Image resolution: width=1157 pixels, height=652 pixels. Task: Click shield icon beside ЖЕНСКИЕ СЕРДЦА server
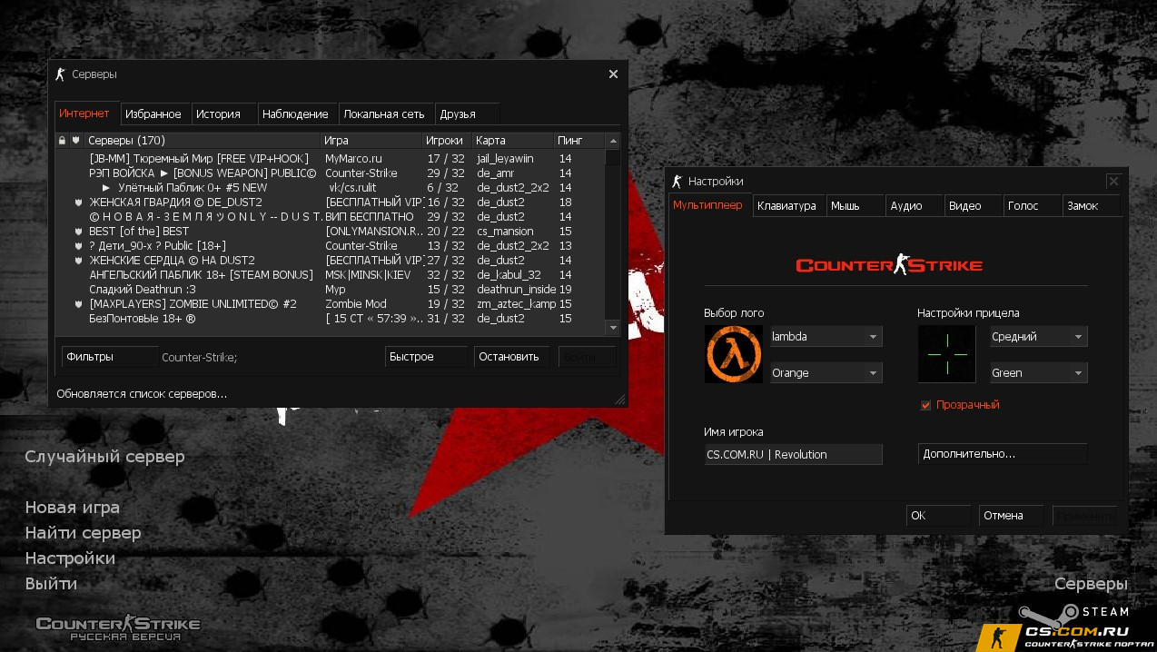pyautogui.click(x=78, y=261)
